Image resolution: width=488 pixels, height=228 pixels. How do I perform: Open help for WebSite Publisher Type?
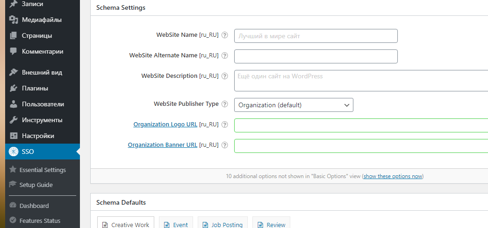pyautogui.click(x=225, y=104)
